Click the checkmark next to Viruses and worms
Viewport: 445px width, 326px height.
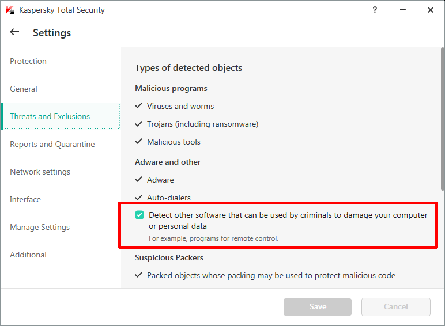138,106
